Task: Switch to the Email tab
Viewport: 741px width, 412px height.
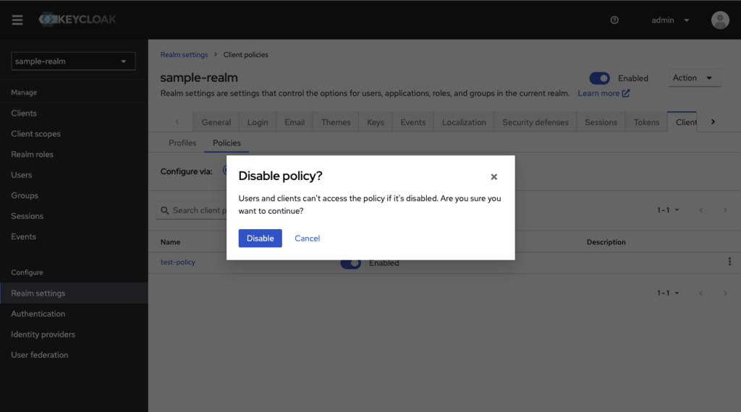Action: tap(295, 122)
